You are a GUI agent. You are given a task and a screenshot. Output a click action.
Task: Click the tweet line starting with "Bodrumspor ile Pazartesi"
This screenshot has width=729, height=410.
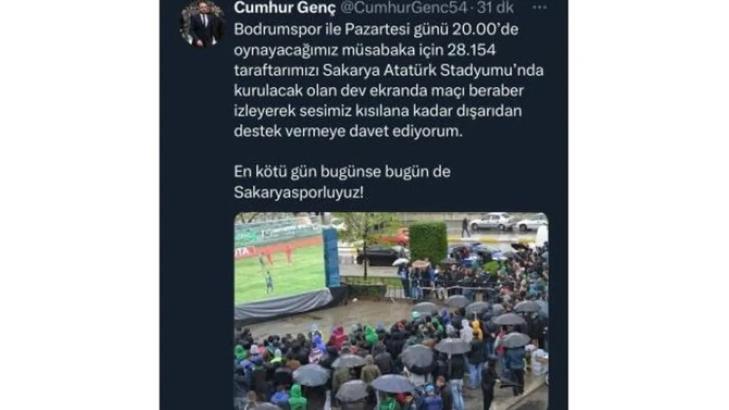coord(376,30)
